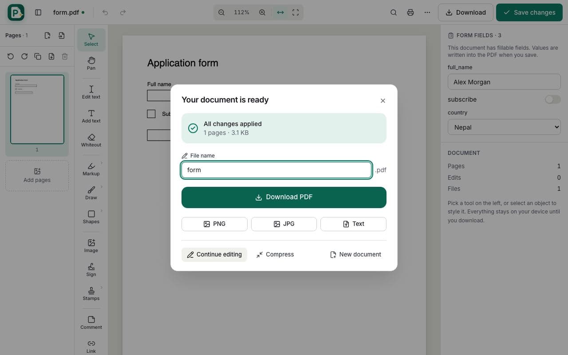The image size is (568, 355).
Task: Add blank page icon in Pages panel
Action: (x=47, y=35)
